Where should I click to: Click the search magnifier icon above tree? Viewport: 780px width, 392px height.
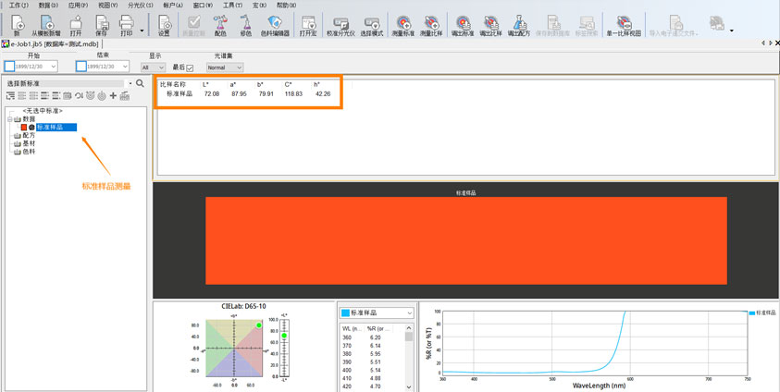pyautogui.click(x=140, y=83)
